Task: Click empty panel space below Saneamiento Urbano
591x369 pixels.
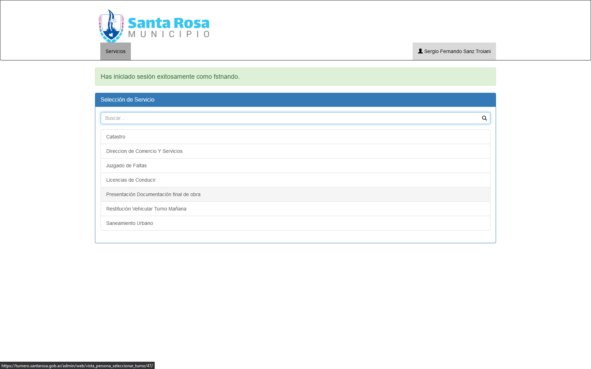Action: pos(295,237)
